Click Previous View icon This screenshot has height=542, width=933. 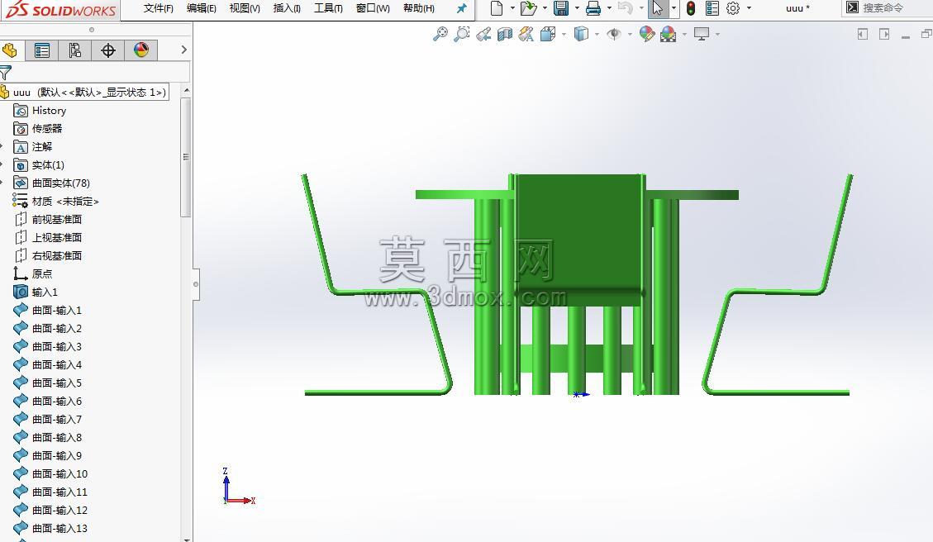coord(483,34)
